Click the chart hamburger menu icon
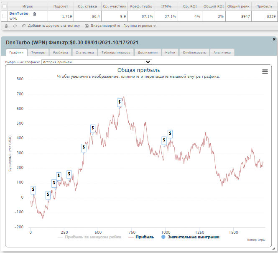The image size is (278, 253). coord(265,72)
